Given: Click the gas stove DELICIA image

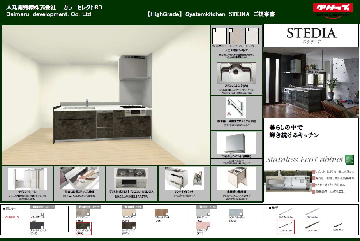Looking at the screenshot, I should point(132,178).
